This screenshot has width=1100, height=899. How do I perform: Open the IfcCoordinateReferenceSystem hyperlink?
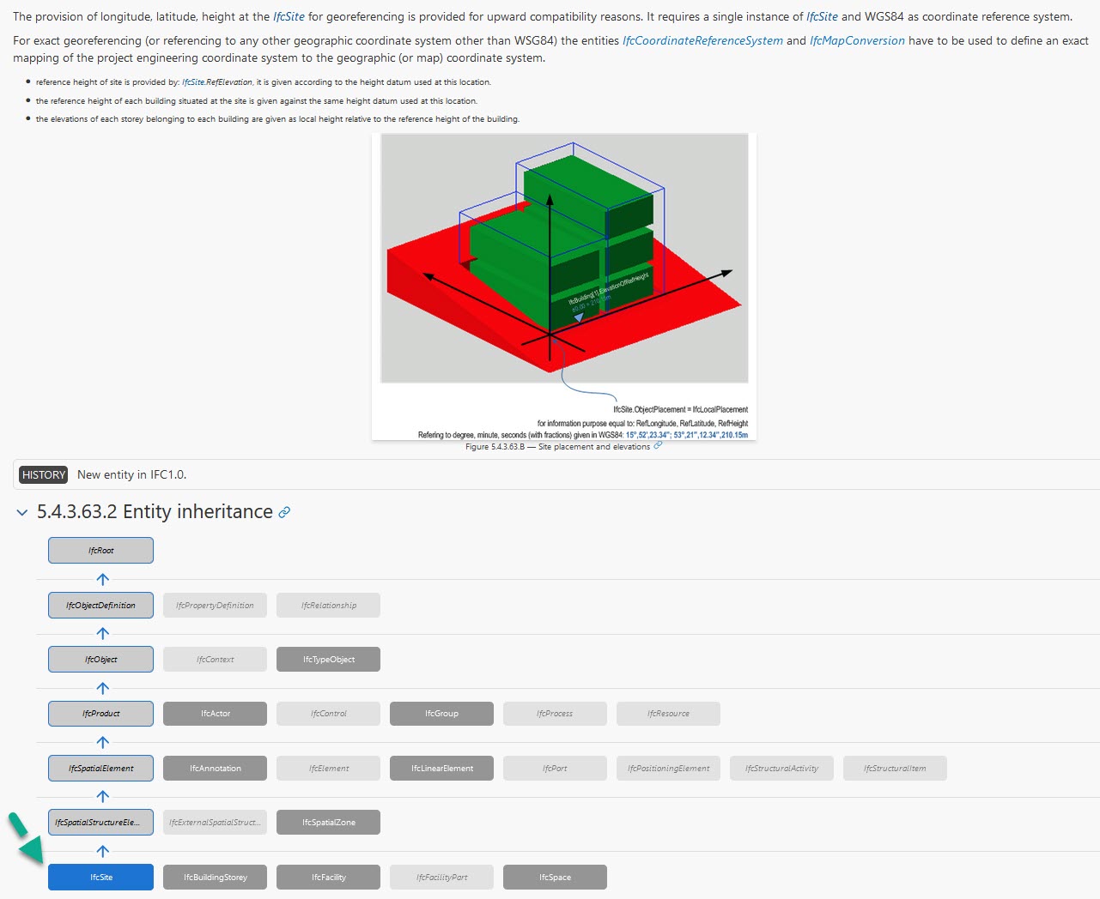point(701,40)
